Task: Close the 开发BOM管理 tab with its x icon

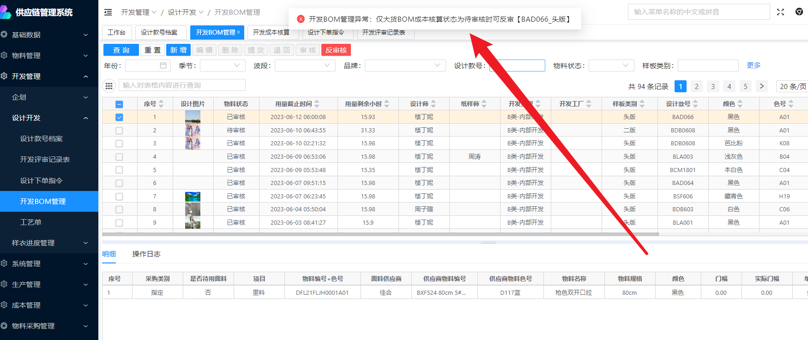Action: click(x=239, y=32)
